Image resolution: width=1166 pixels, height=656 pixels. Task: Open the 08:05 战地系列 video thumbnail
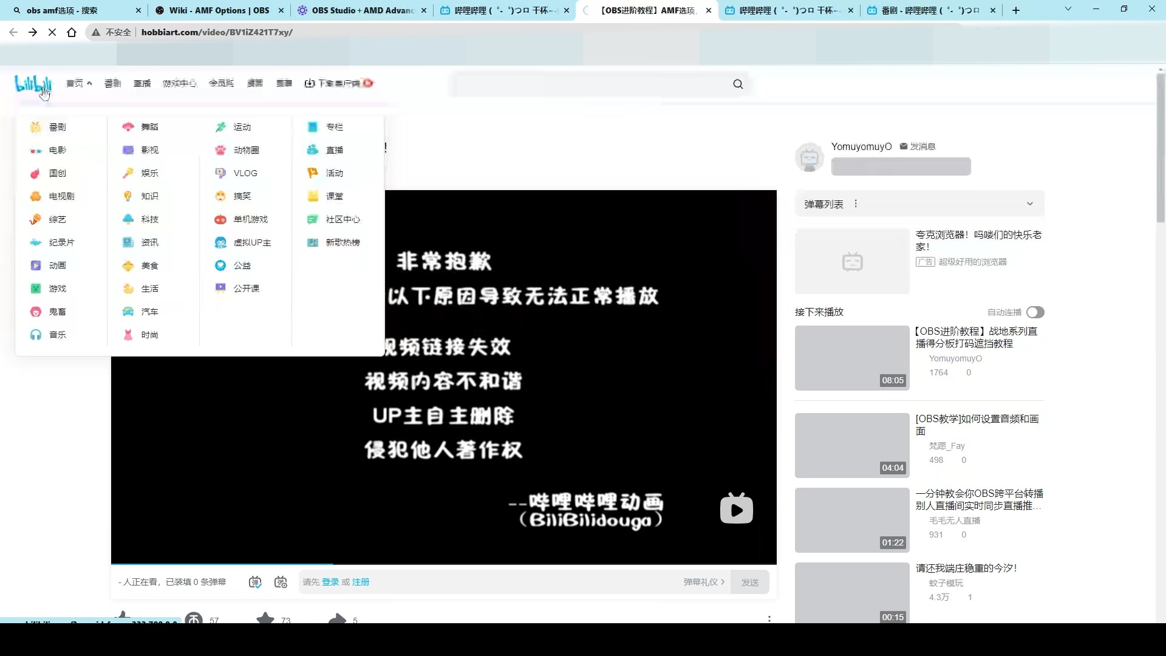pyautogui.click(x=852, y=358)
